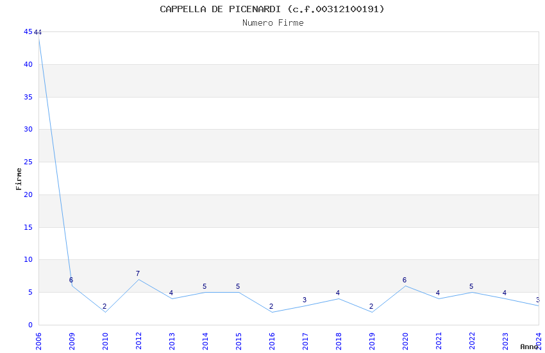The width and height of the screenshot is (545, 353).
Task: Click the 2018 year label on x-axis
Action: point(339,341)
